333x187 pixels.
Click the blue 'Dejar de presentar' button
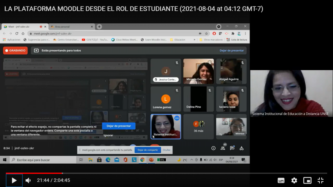click(119, 126)
